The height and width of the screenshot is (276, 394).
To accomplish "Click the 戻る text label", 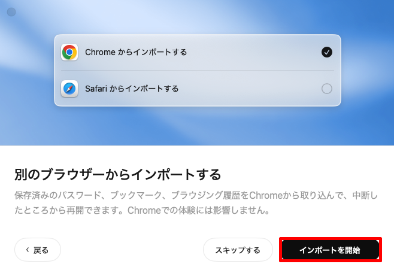I will click(x=41, y=250).
